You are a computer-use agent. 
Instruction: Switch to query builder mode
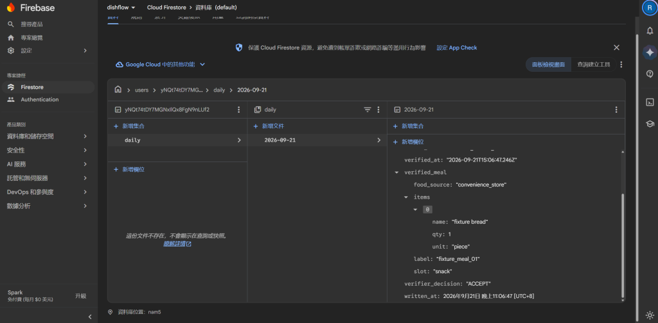[593, 65]
